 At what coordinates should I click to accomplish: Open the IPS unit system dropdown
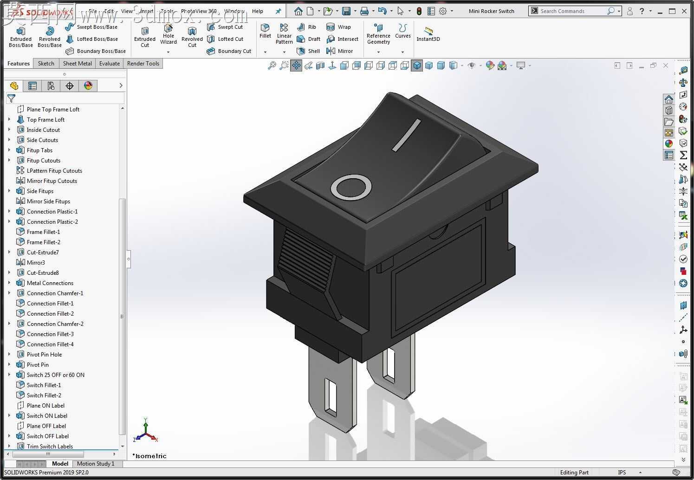641,473
